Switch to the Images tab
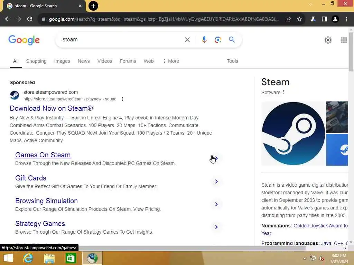Image resolution: width=354 pixels, height=265 pixels. point(62,61)
